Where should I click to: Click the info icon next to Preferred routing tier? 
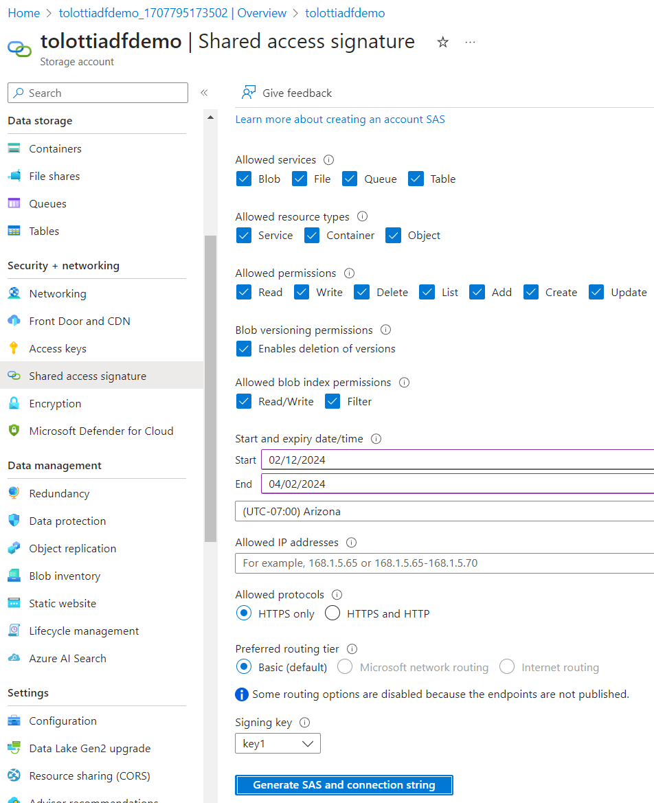click(x=352, y=649)
